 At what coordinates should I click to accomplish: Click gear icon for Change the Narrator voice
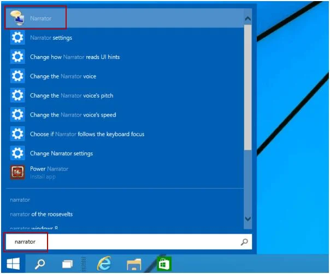[17, 76]
